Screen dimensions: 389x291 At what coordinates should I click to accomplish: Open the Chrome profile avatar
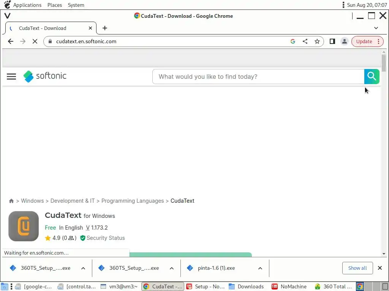point(344,41)
